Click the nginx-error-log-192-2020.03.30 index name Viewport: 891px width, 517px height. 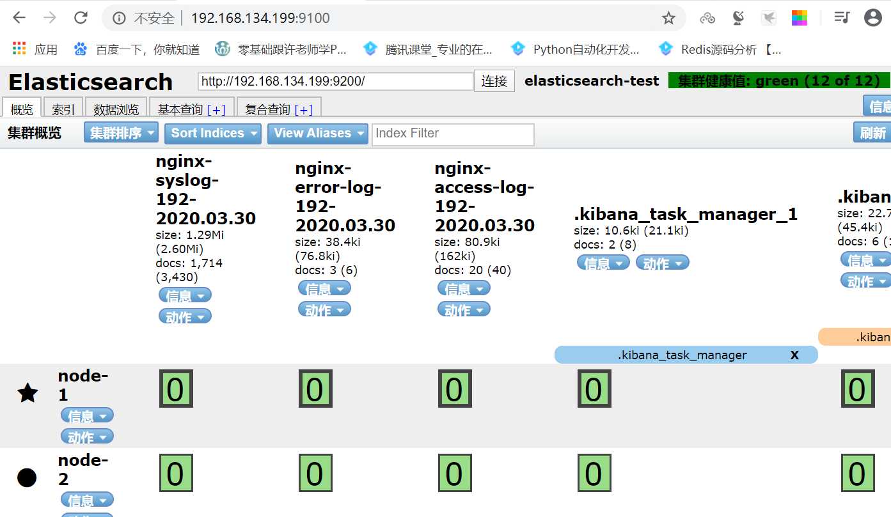[x=345, y=197]
